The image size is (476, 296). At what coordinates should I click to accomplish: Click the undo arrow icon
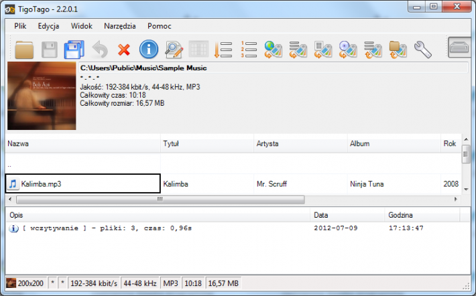click(x=100, y=50)
